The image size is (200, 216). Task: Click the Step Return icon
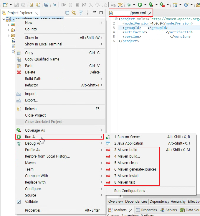pyautogui.click(x=105, y=5)
